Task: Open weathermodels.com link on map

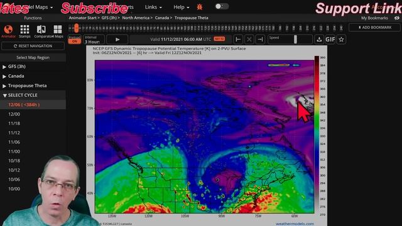Action: (295, 223)
